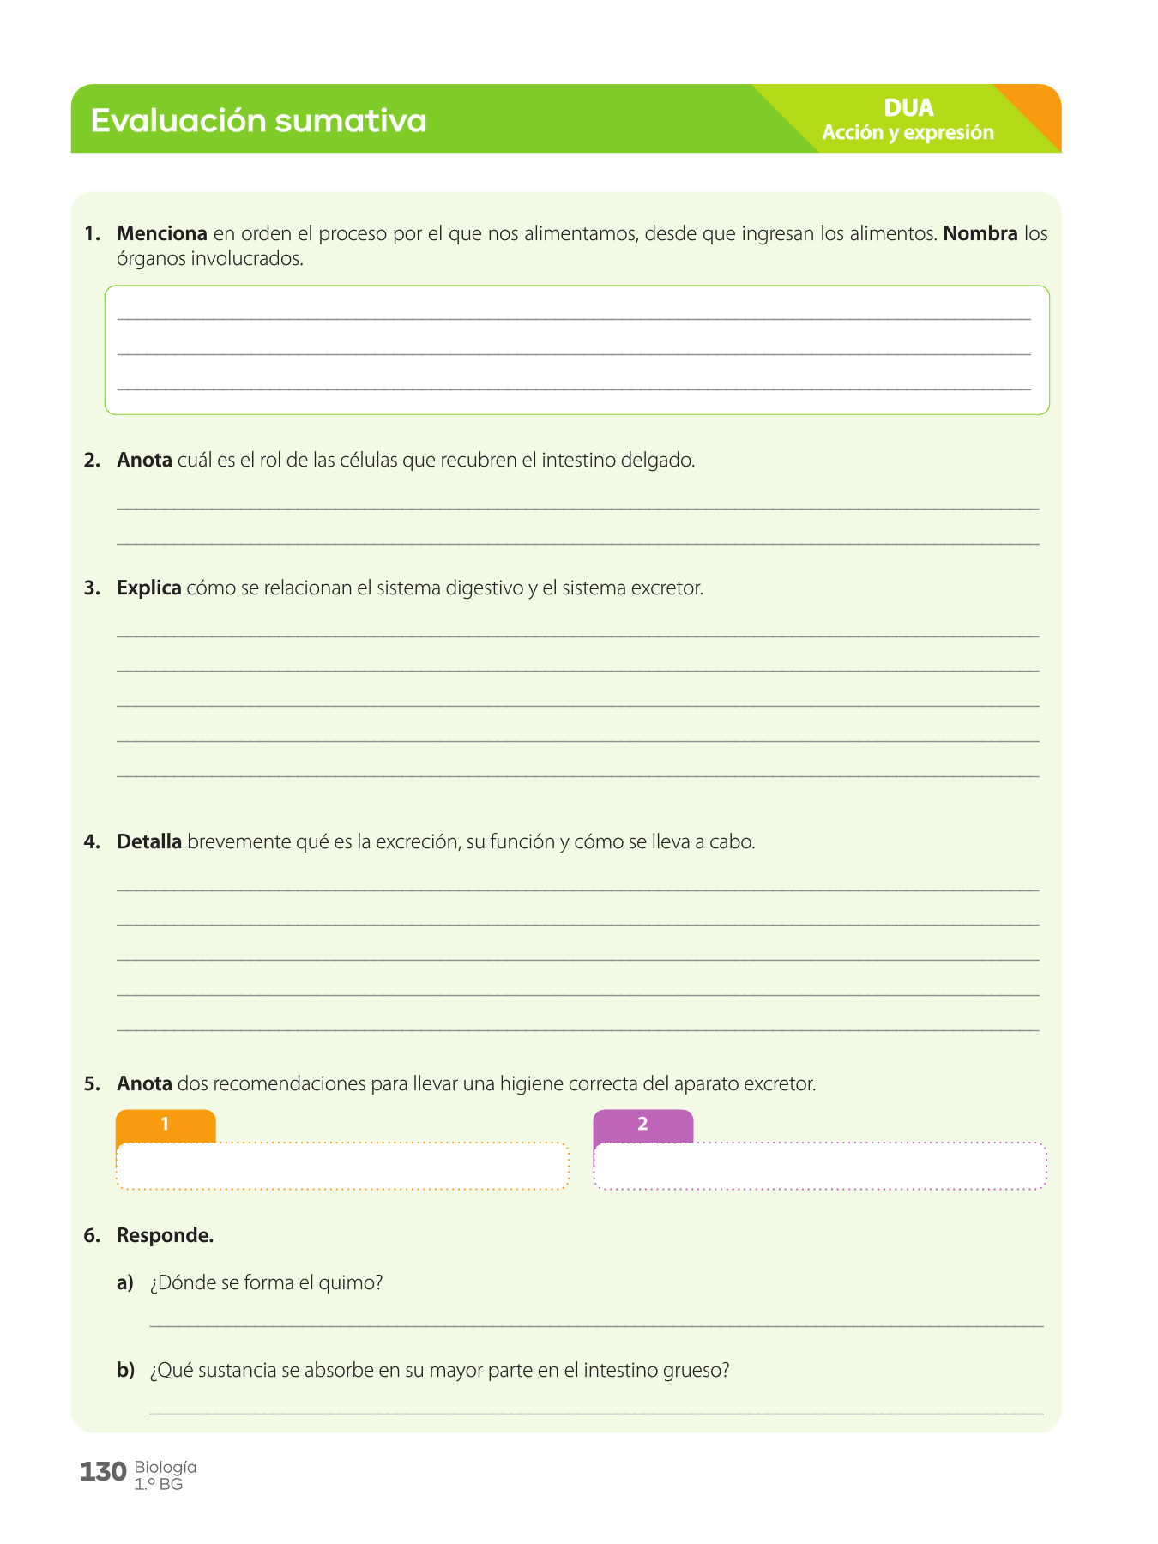This screenshot has height=1544, width=1158.
Task: Click the Responde heading of question 6
Action: (166, 1236)
